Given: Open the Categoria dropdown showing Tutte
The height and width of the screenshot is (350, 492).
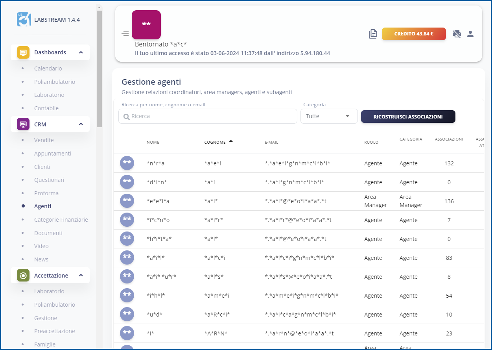Looking at the screenshot, I should [329, 116].
